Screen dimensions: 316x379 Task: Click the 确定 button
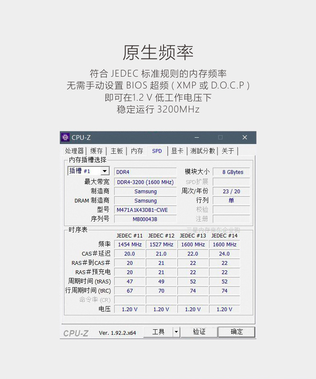point(236,332)
